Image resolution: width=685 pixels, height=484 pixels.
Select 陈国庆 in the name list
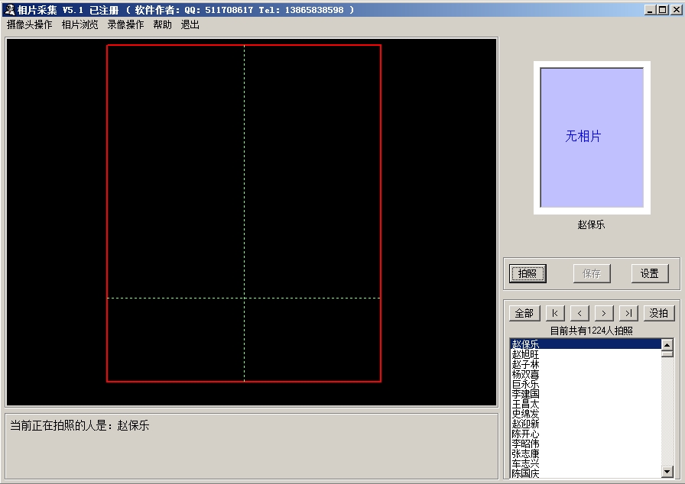pyautogui.click(x=586, y=473)
